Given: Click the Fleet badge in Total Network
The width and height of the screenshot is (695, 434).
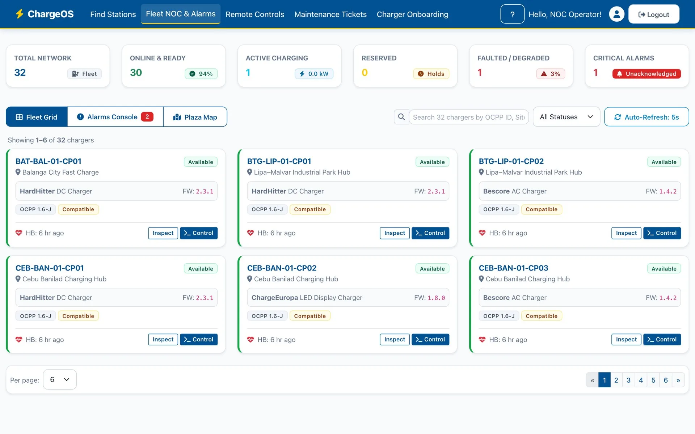Looking at the screenshot, I should [84, 74].
